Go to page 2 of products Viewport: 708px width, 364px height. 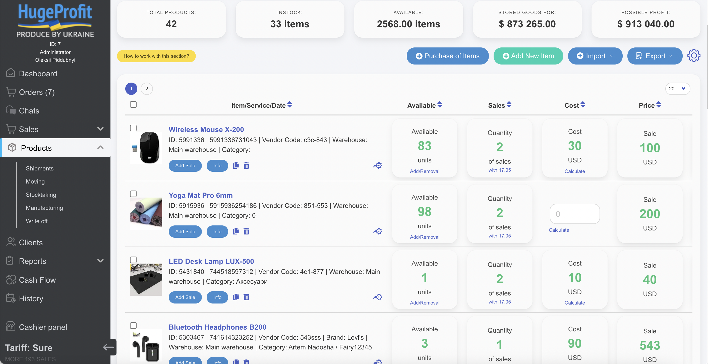pos(146,89)
